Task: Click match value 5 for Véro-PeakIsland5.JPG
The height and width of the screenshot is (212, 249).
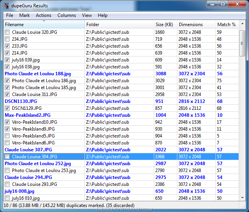Action: [x=218, y=136]
